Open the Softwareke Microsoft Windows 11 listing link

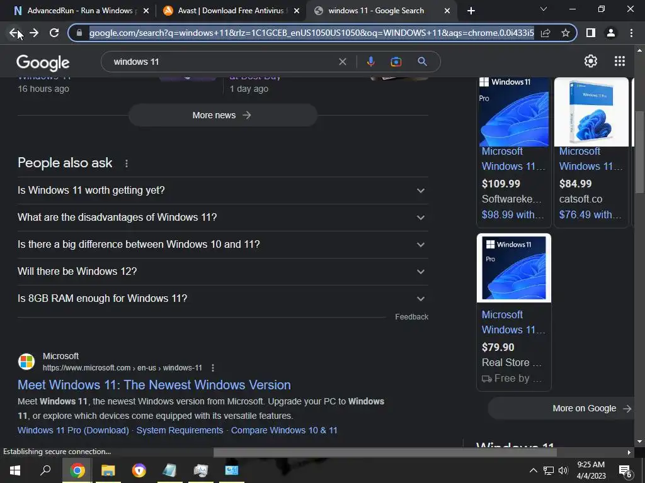point(513,159)
